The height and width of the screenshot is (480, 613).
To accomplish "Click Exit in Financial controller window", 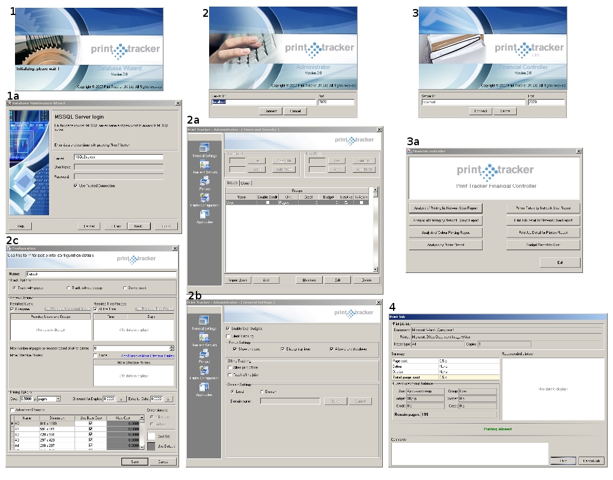I will tap(560, 262).
